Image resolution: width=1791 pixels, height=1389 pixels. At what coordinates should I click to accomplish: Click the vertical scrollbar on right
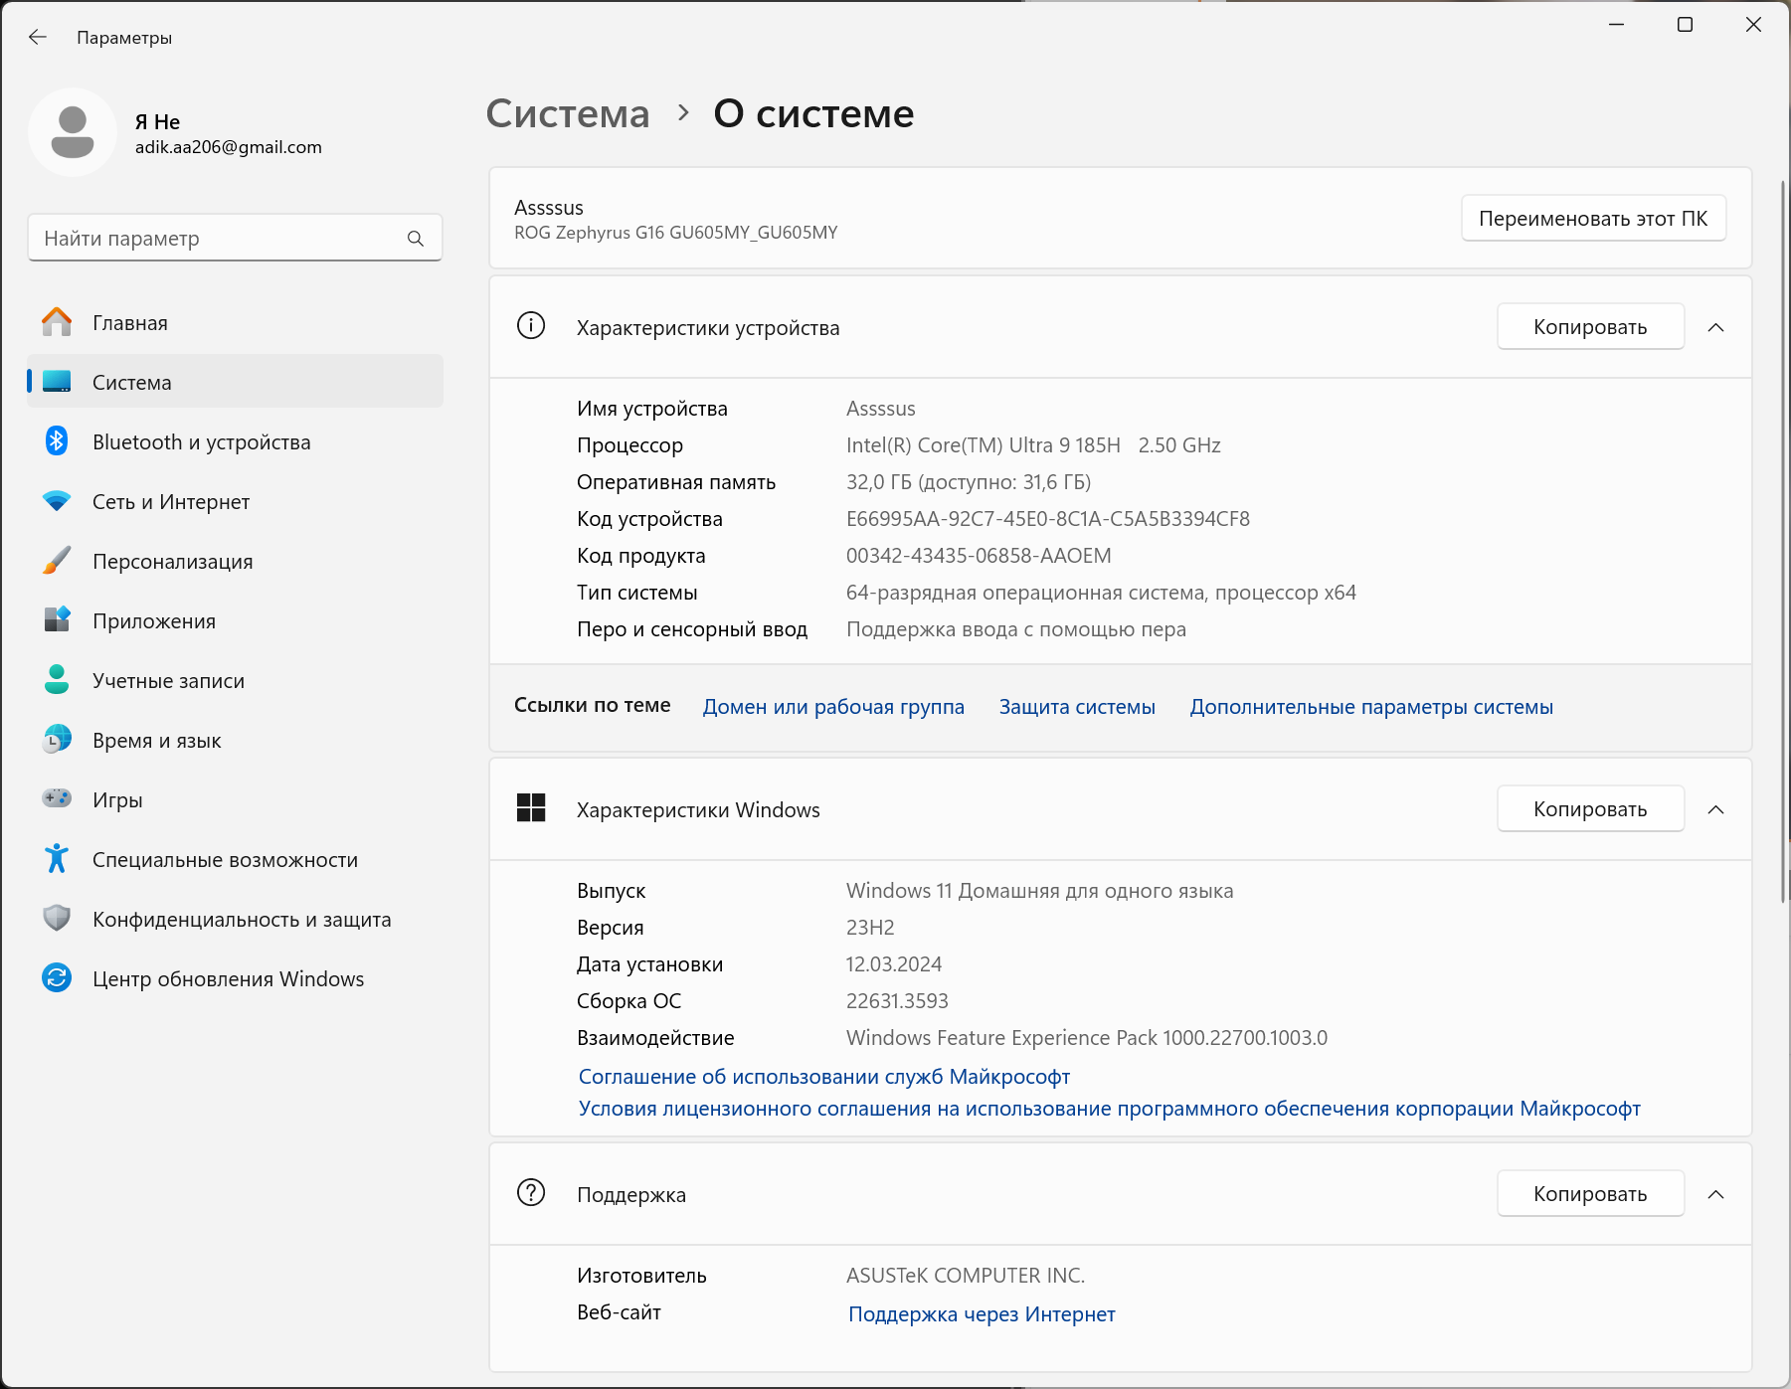[x=1784, y=542]
